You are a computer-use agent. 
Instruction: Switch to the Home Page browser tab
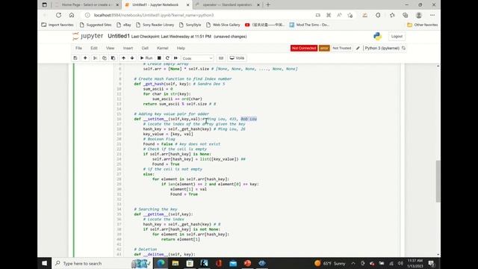tap(87, 5)
